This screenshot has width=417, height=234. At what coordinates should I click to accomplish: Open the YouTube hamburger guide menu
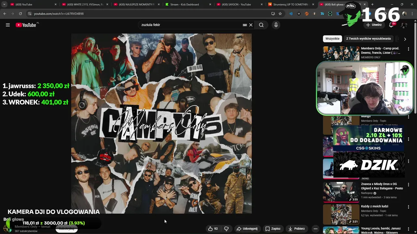8,25
